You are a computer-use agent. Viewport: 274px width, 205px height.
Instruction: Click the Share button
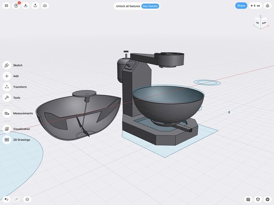click(241, 6)
